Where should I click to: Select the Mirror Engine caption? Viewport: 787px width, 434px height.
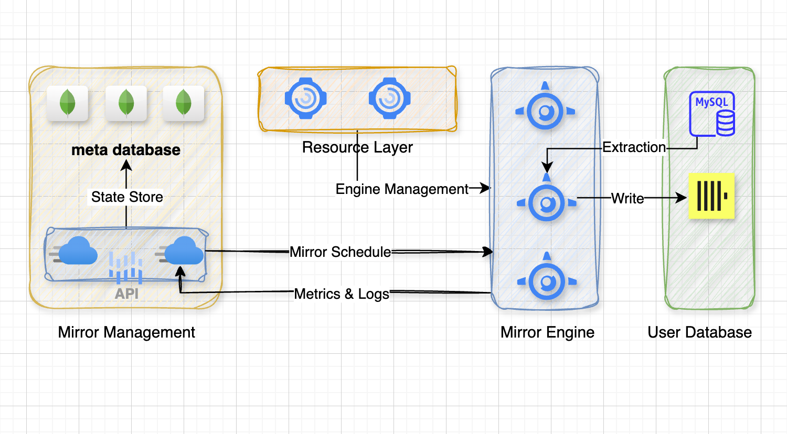pyautogui.click(x=547, y=332)
